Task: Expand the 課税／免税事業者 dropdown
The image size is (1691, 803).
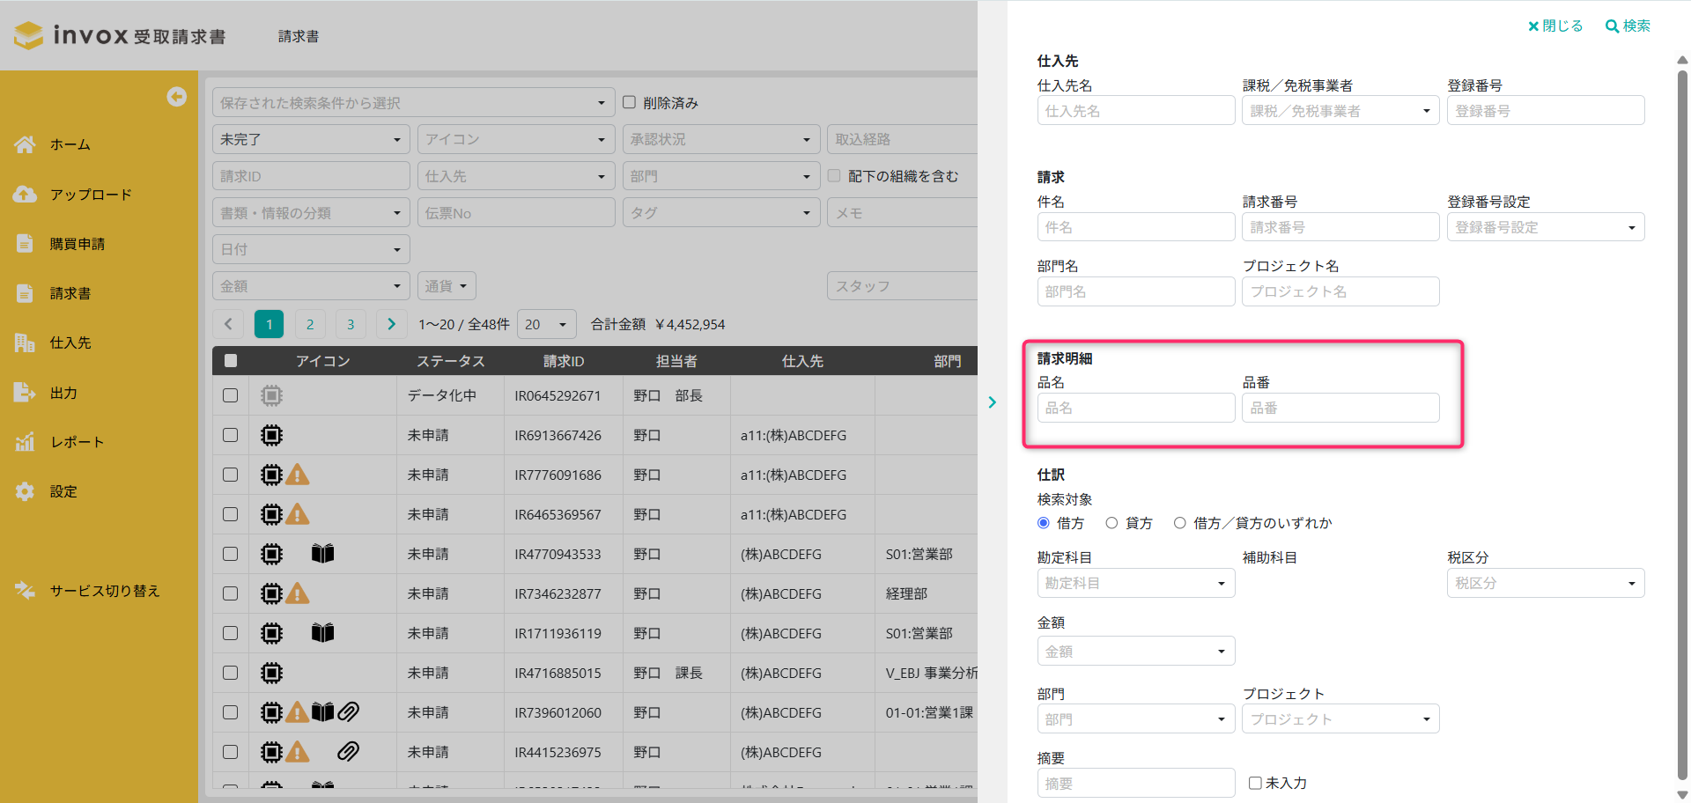Action: click(1340, 111)
